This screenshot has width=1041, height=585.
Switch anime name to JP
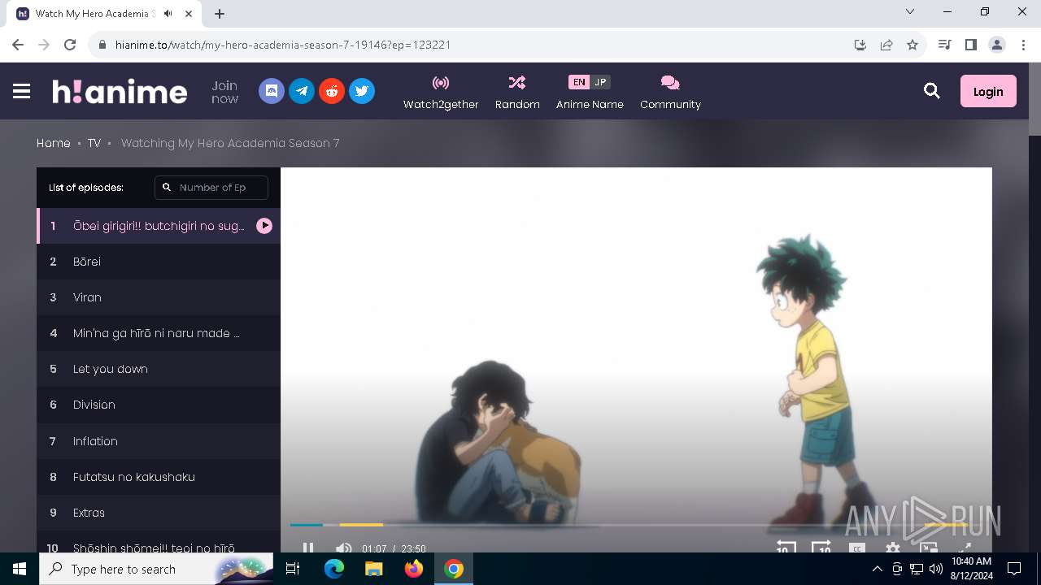600,82
